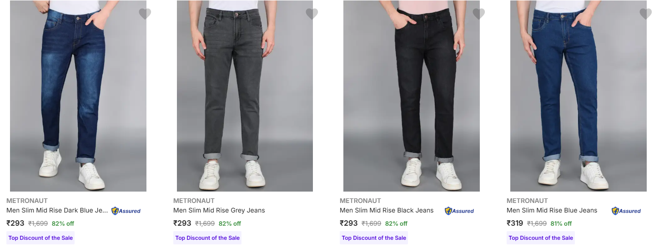Click METRONAUT brand above the Grey jeans title

point(194,201)
